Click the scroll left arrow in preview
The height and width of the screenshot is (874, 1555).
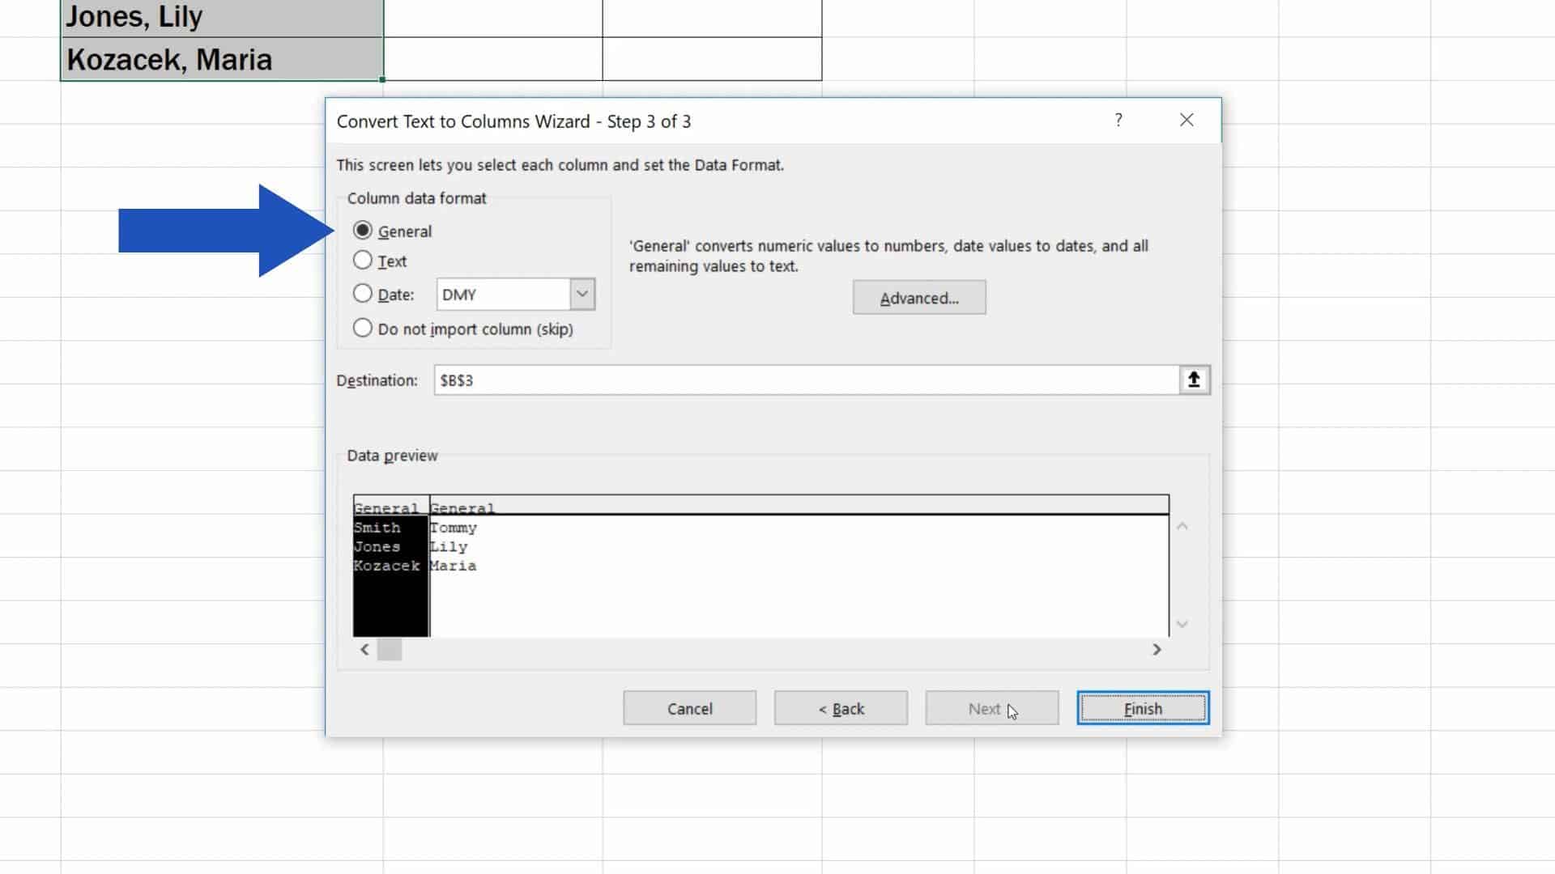[363, 647]
